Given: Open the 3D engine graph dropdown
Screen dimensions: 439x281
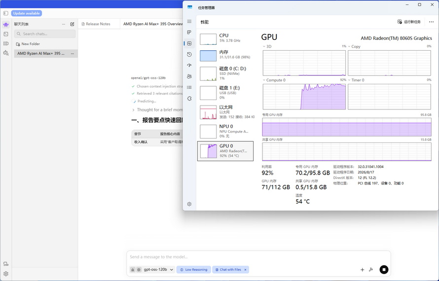Looking at the screenshot, I should pos(264,46).
